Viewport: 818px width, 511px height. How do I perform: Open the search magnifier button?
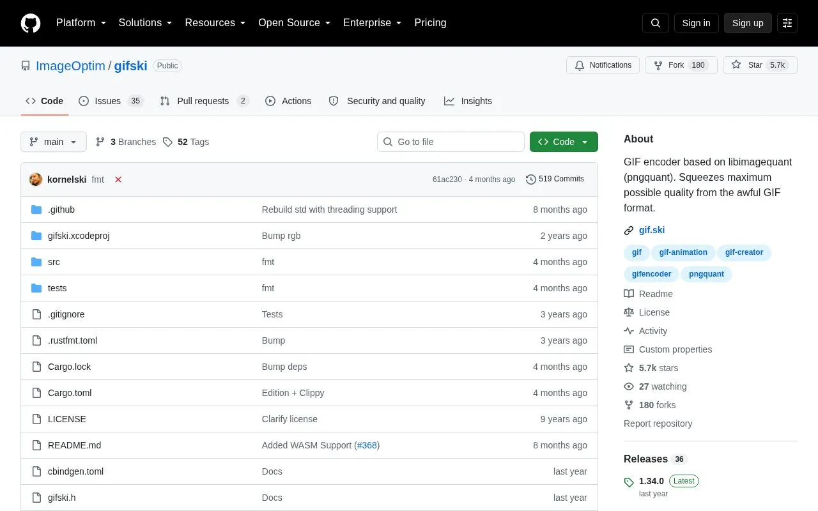tap(656, 23)
